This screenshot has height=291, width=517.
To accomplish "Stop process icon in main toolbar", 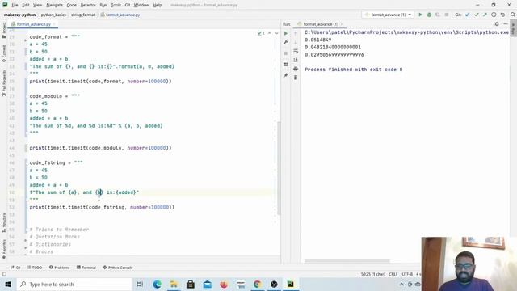I will 447,15.
